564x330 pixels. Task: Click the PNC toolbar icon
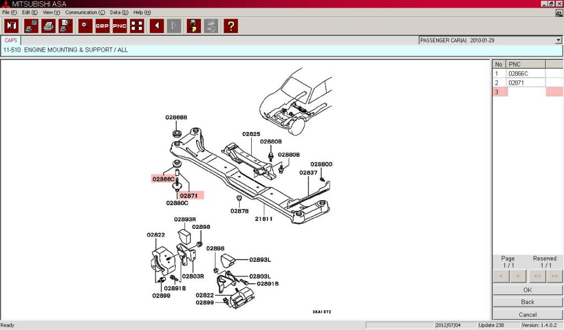click(x=120, y=26)
